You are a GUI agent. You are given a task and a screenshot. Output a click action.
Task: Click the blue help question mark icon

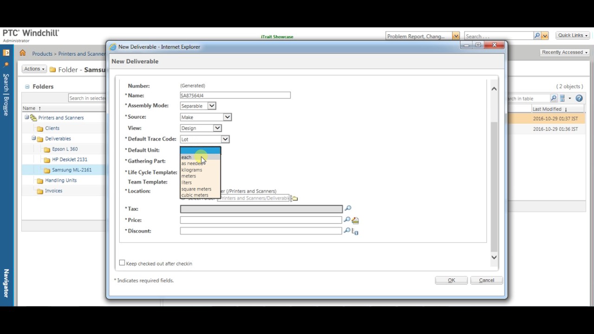[579, 98]
